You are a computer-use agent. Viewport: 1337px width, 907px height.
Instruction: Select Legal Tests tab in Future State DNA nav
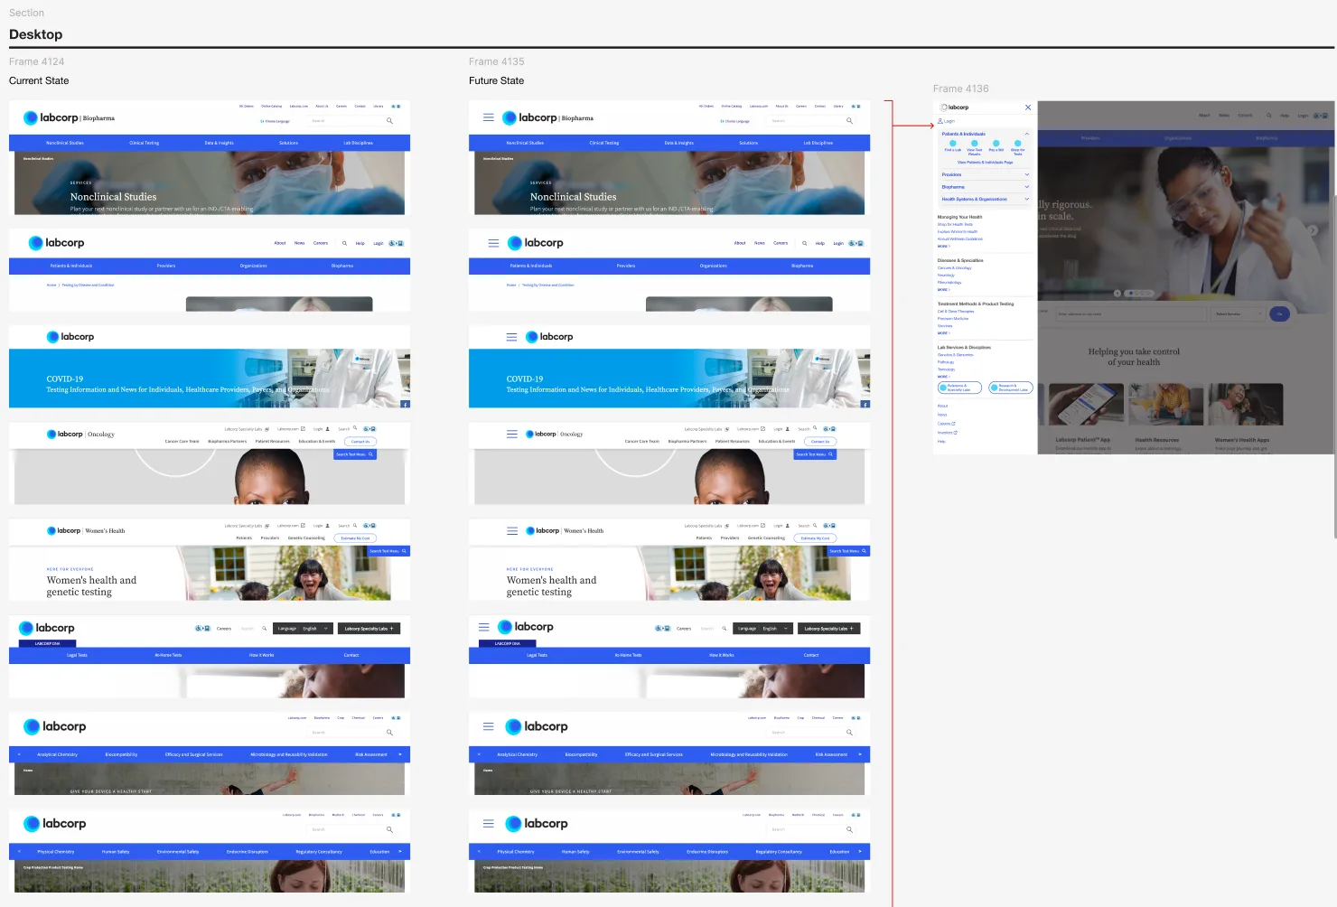537,655
